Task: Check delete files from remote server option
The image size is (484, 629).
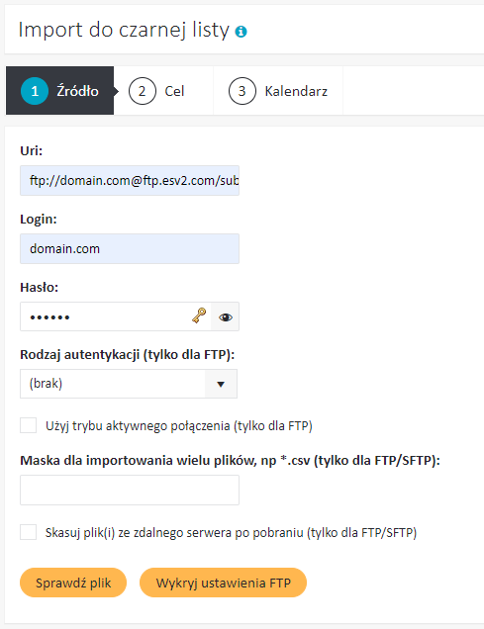Action: click(29, 532)
